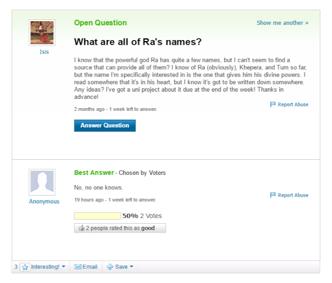Click the flag icon under the question text

tap(273, 104)
